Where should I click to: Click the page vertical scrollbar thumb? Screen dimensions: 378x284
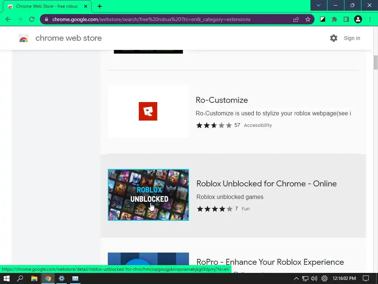point(375,62)
